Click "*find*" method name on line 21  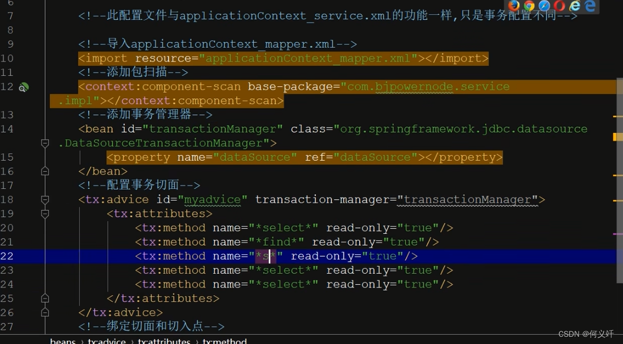tap(277, 242)
